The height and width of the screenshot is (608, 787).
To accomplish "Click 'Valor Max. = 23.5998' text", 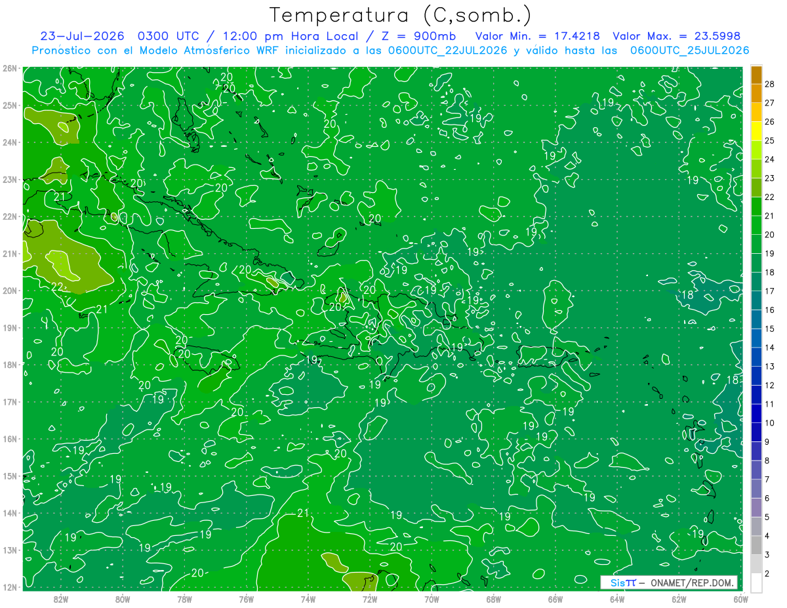I will (677, 36).
